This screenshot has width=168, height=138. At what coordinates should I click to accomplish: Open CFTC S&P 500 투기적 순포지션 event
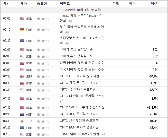click(x=82, y=107)
